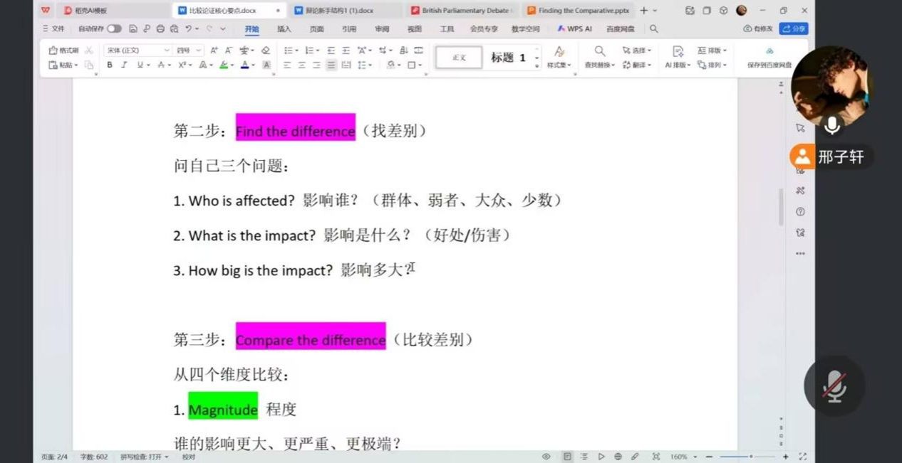Toggle eye-protection mode icon in status bar
This screenshot has width=902, height=463.
[x=546, y=457]
